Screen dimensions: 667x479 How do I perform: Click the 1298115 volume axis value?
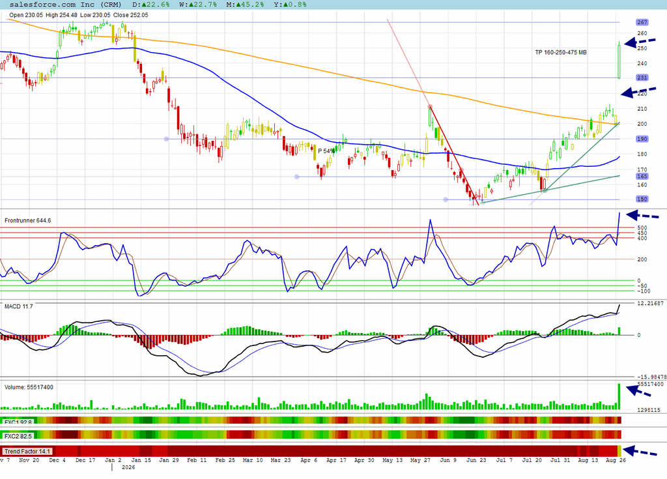point(649,410)
